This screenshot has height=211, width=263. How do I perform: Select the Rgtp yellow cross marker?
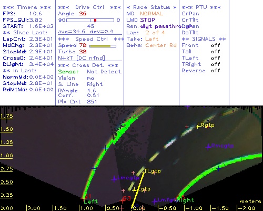[198, 126]
